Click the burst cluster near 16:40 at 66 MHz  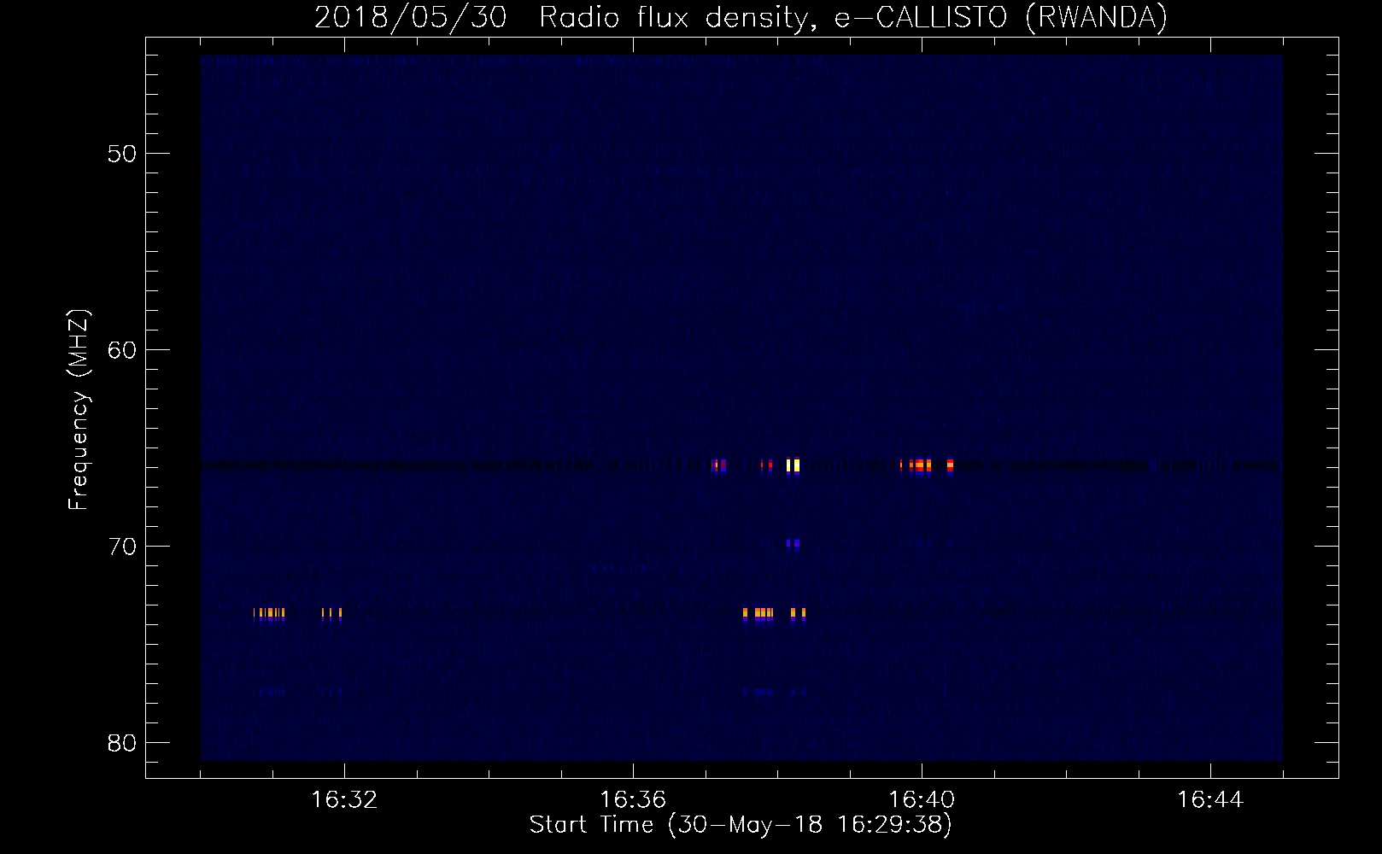point(926,466)
